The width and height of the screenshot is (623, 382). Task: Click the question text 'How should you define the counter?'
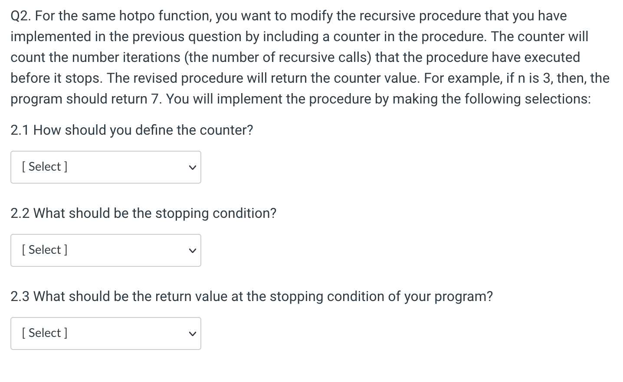tap(143, 130)
